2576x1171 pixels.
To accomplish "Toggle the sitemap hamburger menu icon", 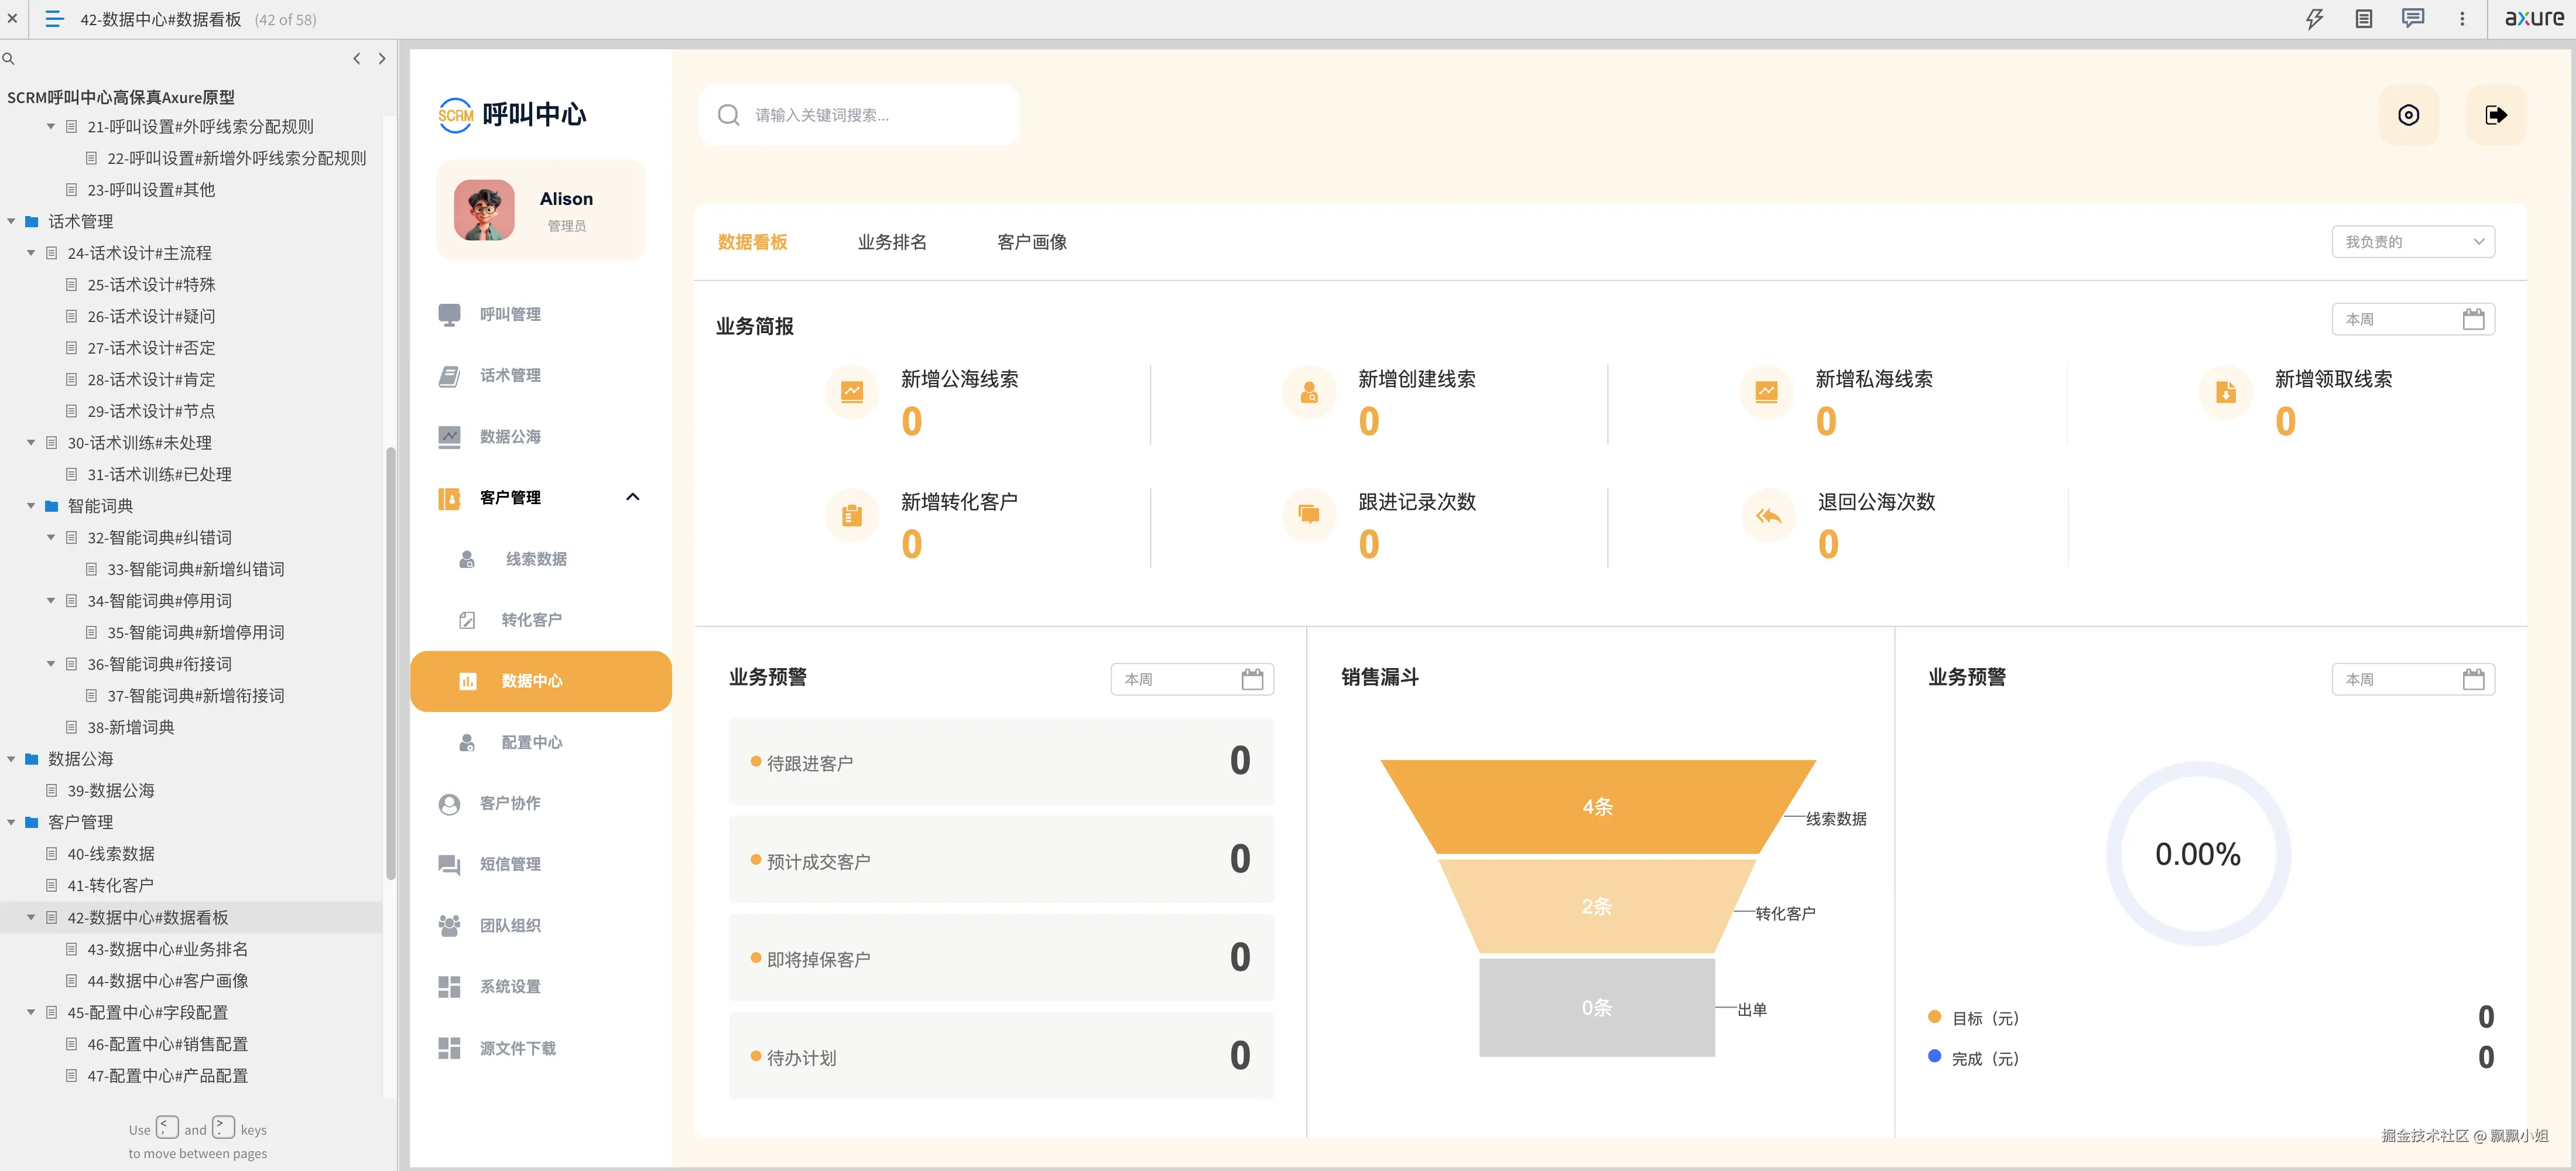I will pyautogui.click(x=54, y=19).
